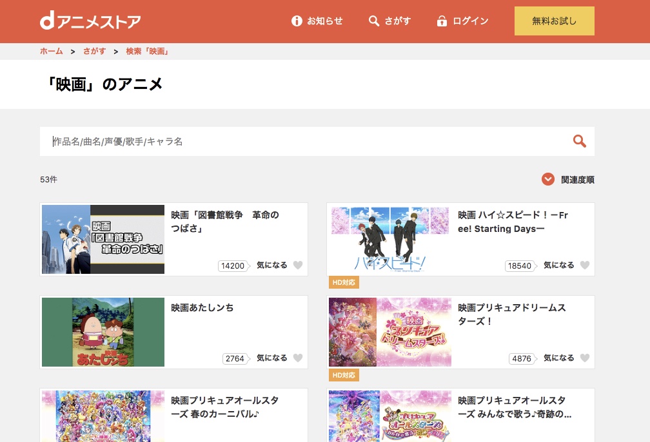Click the heart icon for 映画あたしンち
The height and width of the screenshot is (442, 650).
[298, 358]
